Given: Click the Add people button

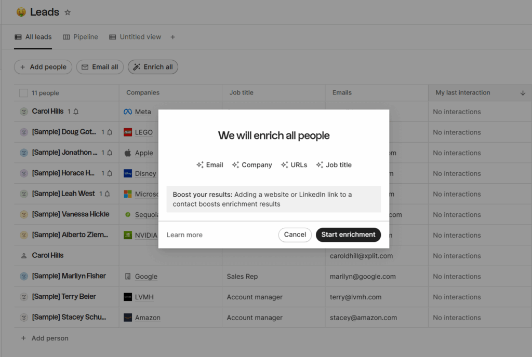Looking at the screenshot, I should 43,67.
